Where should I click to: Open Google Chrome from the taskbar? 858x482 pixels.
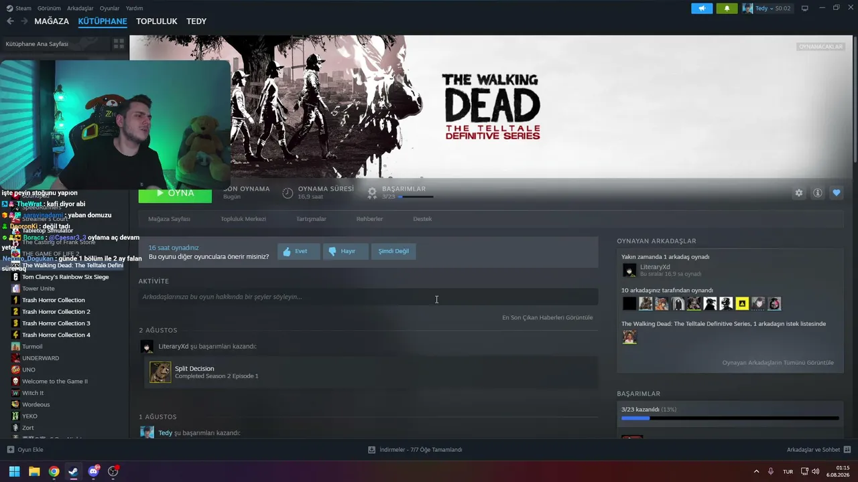pos(54,471)
